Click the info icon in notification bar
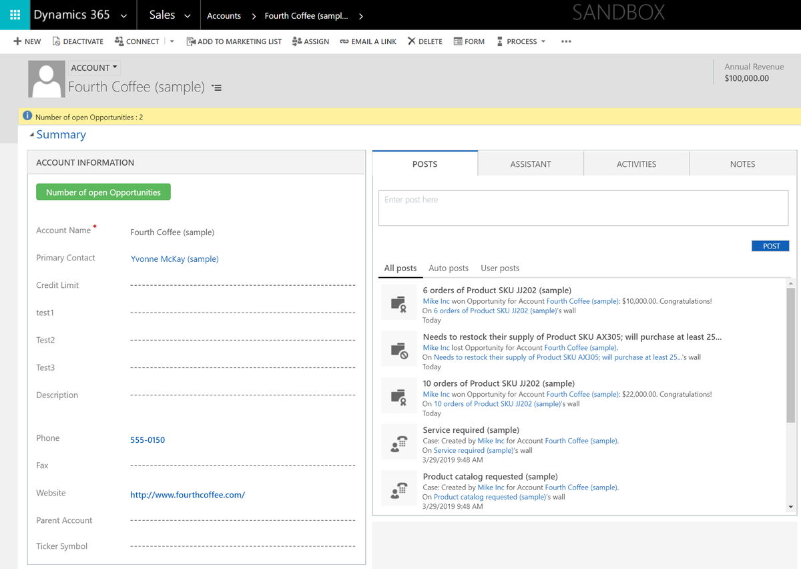 pyautogui.click(x=27, y=116)
